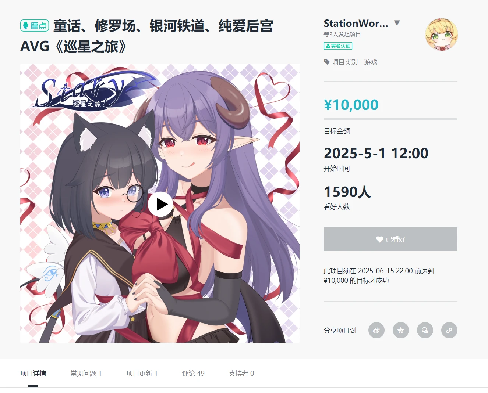The width and height of the screenshot is (488, 393).
Task: Open the StationWor creator name link
Action: 356,23
